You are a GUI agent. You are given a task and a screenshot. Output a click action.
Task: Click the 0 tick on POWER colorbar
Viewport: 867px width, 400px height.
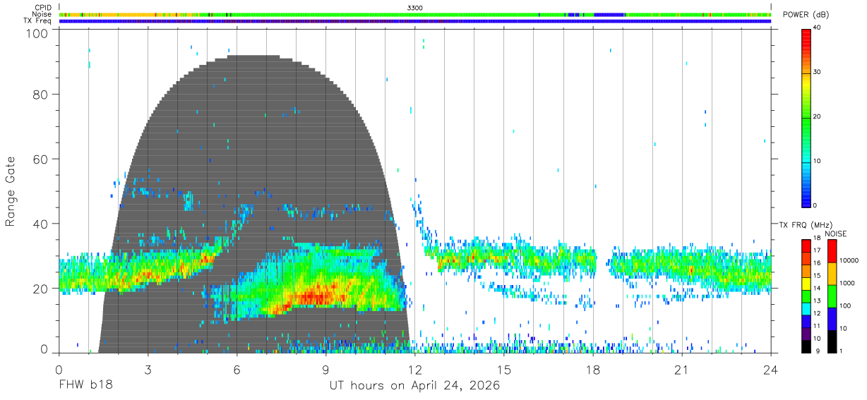816,205
